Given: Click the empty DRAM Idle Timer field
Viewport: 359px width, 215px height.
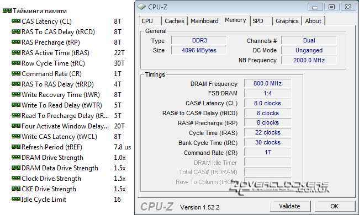Looking at the screenshot, I should point(268,163).
